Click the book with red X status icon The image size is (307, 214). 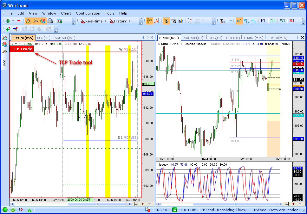(x=148, y=210)
